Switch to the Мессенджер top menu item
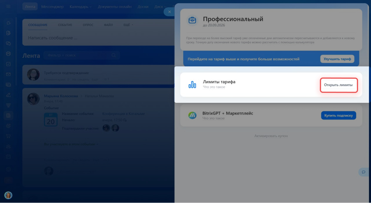The height and width of the screenshot is (203, 371). (x=52, y=6)
